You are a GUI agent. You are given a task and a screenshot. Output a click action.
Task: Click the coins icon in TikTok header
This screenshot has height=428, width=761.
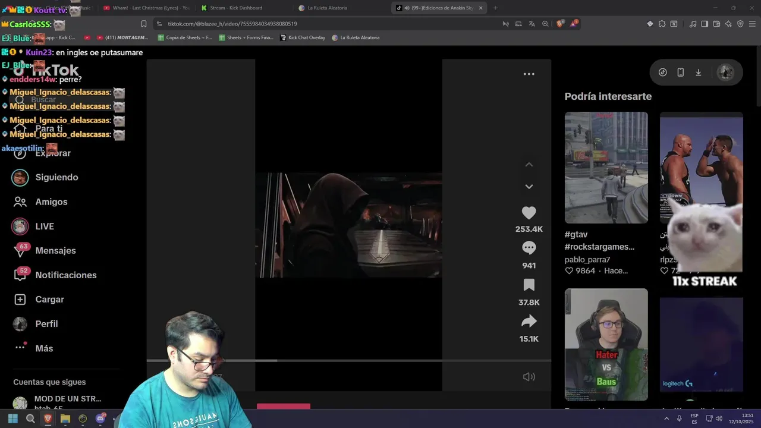(x=662, y=73)
